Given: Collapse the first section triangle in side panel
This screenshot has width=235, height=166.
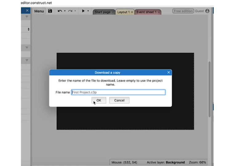Looking at the screenshot, I should (x=27, y=17).
